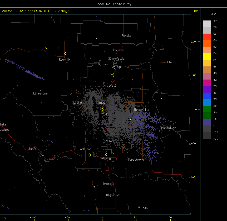The width and height of the screenshot is (227, 221).
Task: Click the Cochrane label
Action: point(85,149)
